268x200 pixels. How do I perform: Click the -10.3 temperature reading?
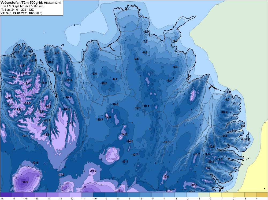tap(104, 83)
